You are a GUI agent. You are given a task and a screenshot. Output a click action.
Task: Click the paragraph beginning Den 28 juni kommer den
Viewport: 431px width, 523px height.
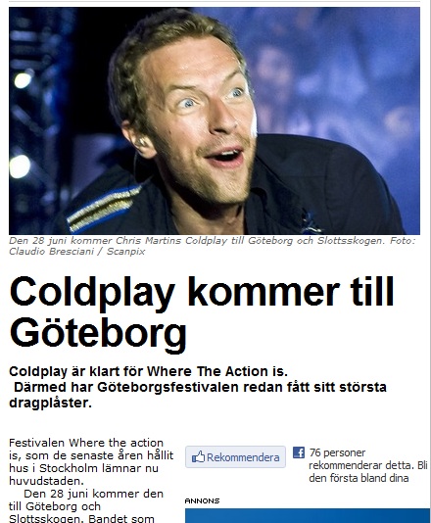coord(86,506)
